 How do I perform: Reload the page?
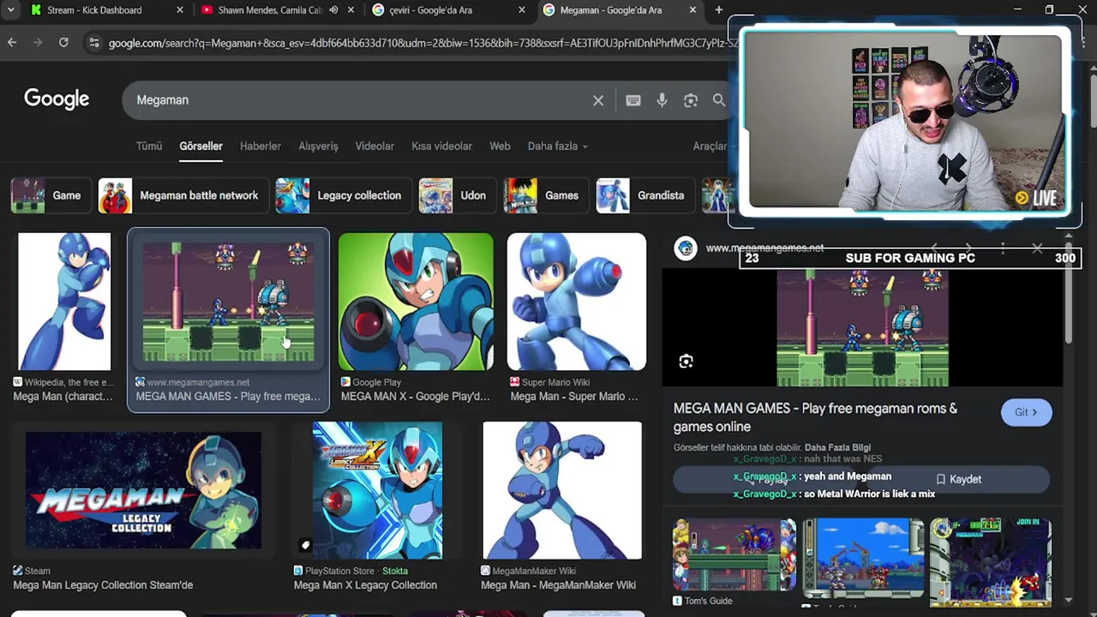coord(63,42)
